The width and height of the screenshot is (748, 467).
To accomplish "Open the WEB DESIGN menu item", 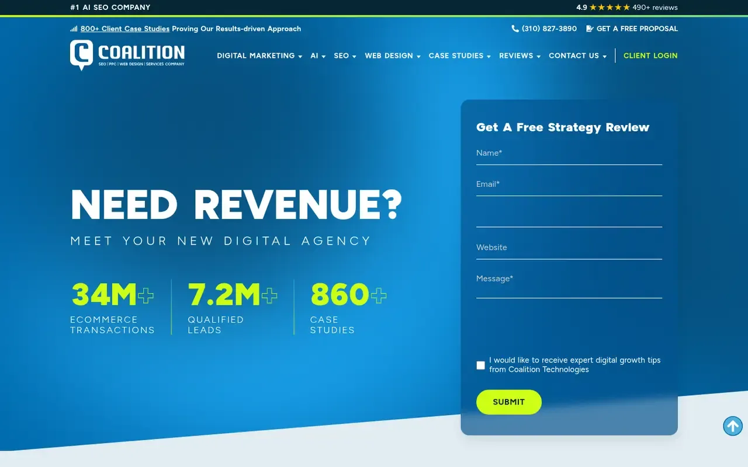I will tap(389, 56).
